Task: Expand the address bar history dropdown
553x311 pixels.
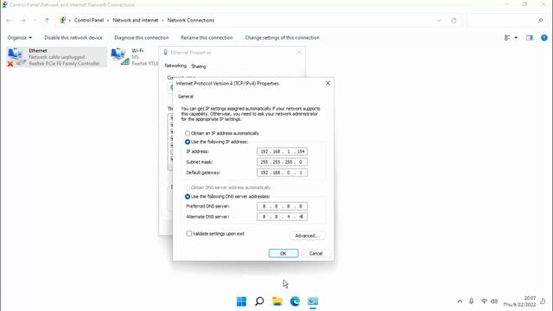Action: pos(439,21)
